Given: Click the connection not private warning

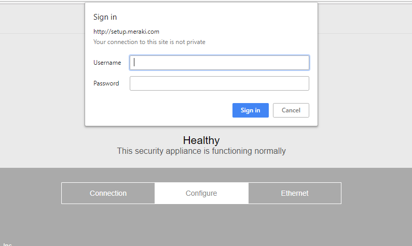Looking at the screenshot, I should point(149,42).
